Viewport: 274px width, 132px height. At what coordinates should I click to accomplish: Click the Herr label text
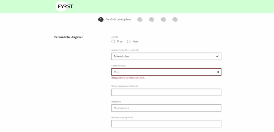[135, 42]
